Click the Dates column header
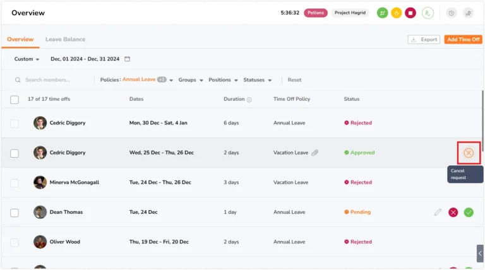 [x=136, y=99]
